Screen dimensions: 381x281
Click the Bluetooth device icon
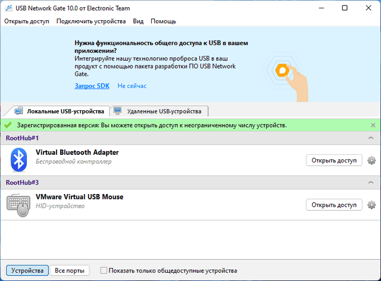(x=18, y=160)
